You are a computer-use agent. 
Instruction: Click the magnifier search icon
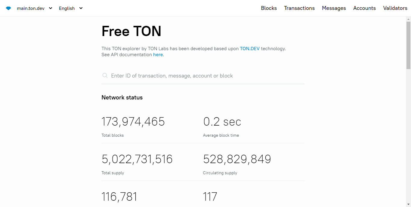click(x=105, y=76)
